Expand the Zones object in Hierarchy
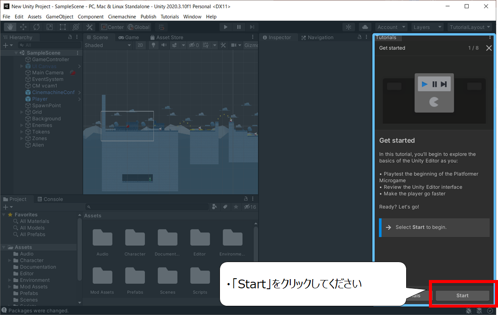The height and width of the screenshot is (315, 498). pos(21,138)
